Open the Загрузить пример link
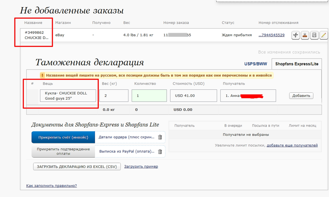Image resolution: width=329 pixels, height=197 pixels. [x=141, y=167]
